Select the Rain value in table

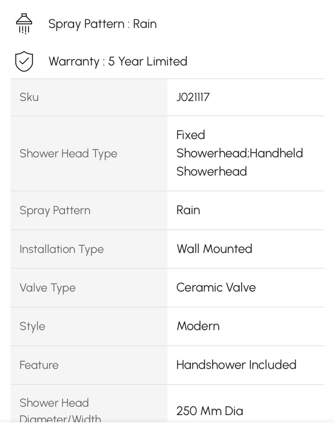(188, 210)
